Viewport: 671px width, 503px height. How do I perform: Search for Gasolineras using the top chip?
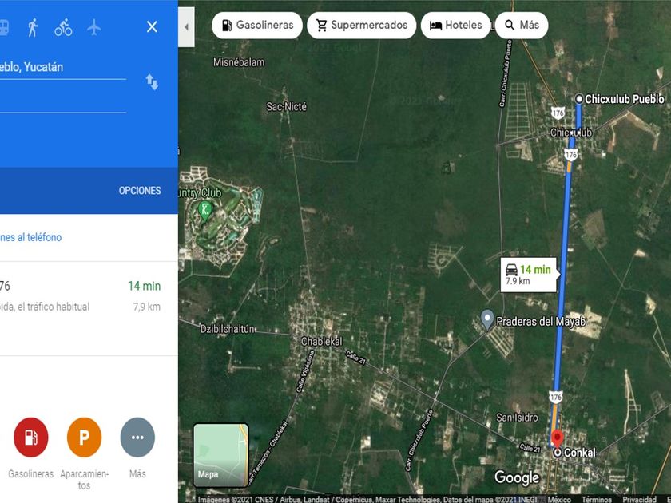(257, 26)
